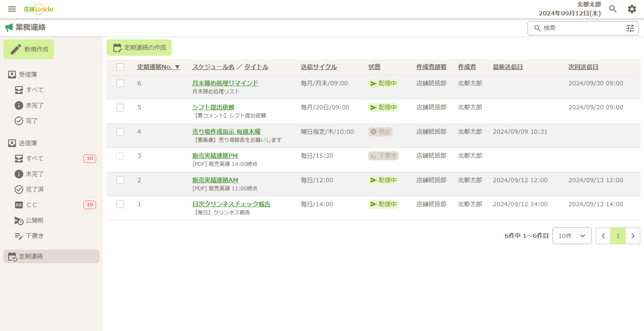Screen dimensions: 644x331
Task: Go to previous page arrow
Action: coord(603,236)
